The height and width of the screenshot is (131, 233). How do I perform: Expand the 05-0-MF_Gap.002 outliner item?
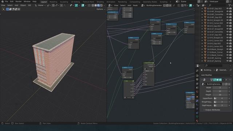tap(202, 17)
